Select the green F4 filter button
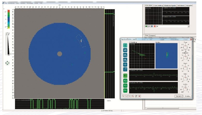 [125, 90]
